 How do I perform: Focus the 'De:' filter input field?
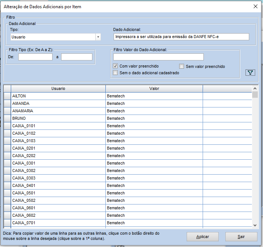point(35,57)
